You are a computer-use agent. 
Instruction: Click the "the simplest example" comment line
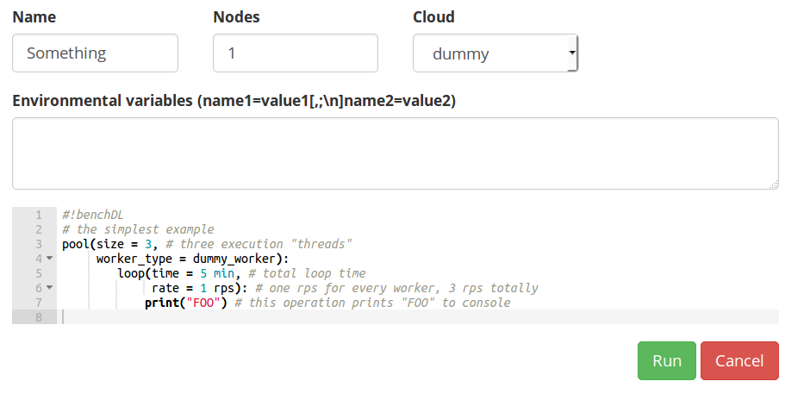[x=138, y=229]
